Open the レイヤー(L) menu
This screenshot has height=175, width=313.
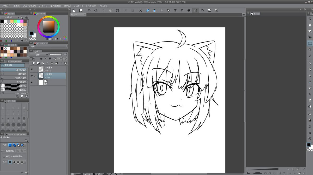click(43, 6)
